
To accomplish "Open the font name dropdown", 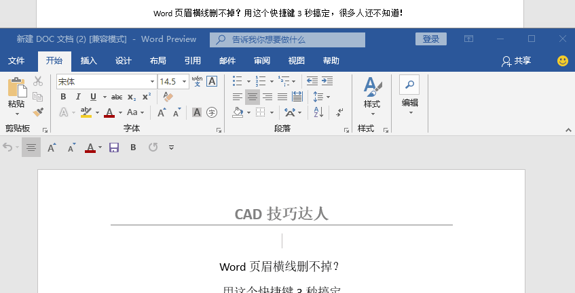I will point(152,81).
